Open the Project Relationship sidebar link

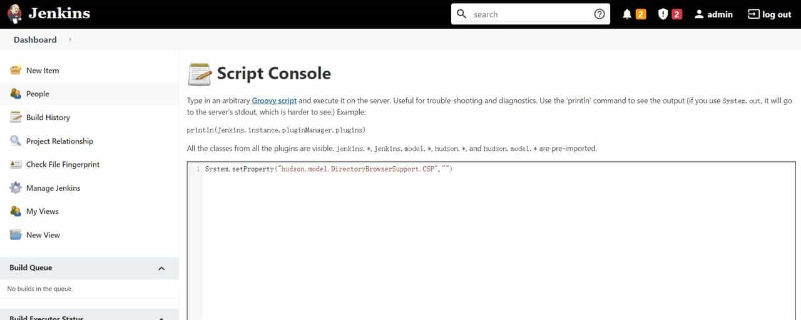coord(59,141)
